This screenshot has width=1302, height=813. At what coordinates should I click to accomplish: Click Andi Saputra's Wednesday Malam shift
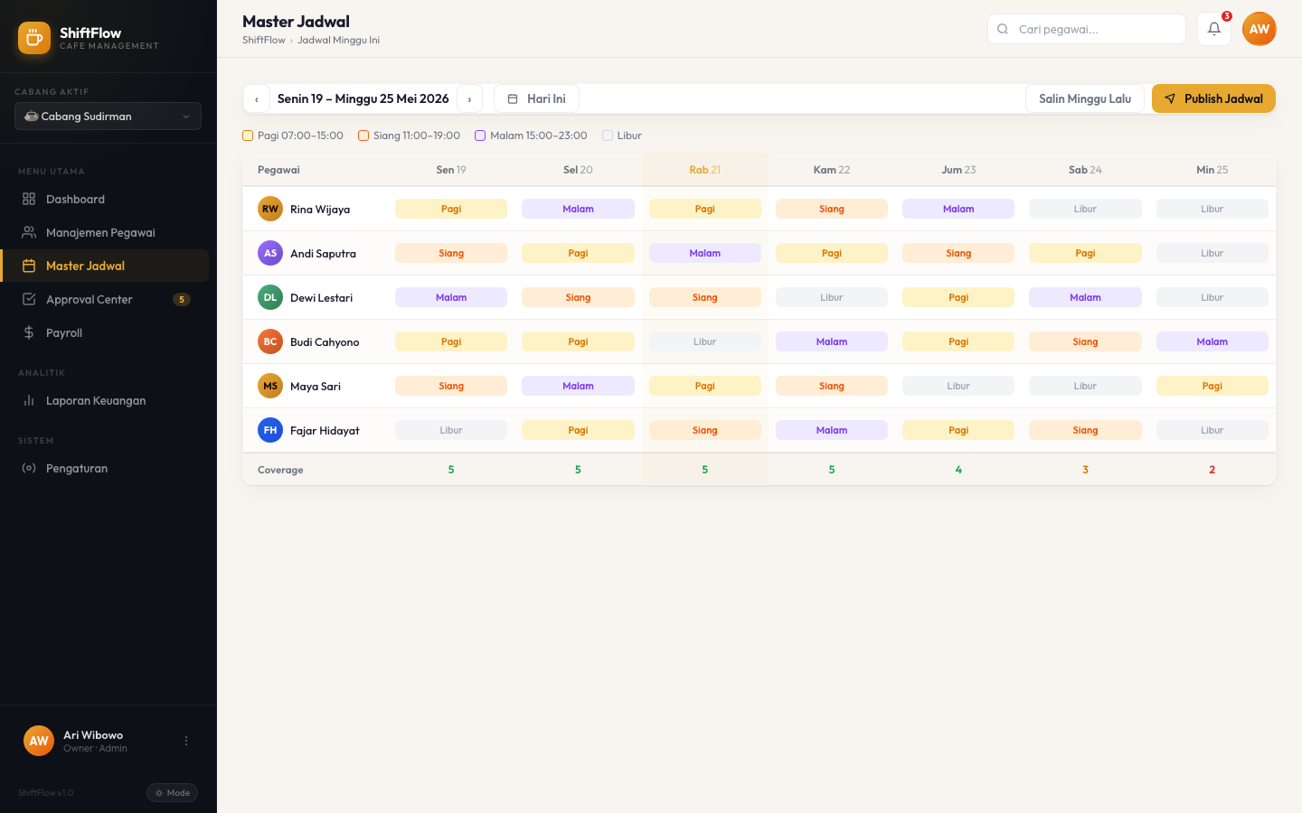(x=705, y=253)
